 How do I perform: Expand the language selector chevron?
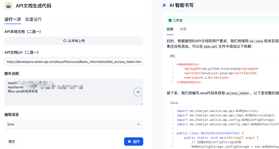(x=138, y=124)
